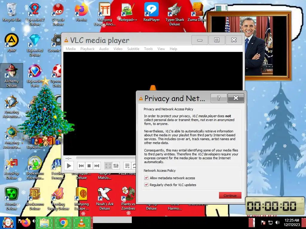Open the Subtitle menu in VLC

[x=133, y=49]
